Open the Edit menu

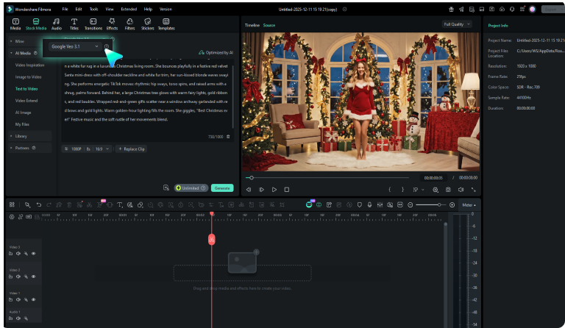pyautogui.click(x=79, y=9)
